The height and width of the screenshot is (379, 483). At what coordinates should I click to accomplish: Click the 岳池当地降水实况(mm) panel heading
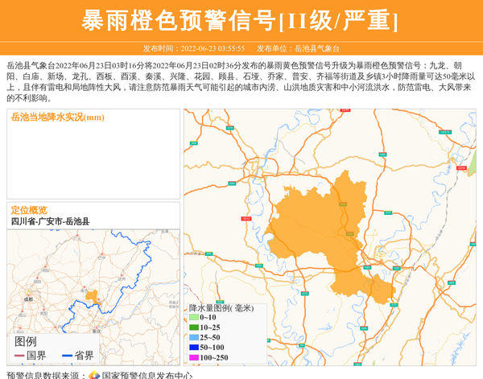point(57,117)
